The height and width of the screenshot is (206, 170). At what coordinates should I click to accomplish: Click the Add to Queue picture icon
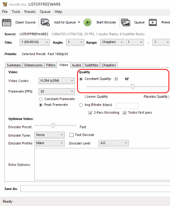[45, 22]
